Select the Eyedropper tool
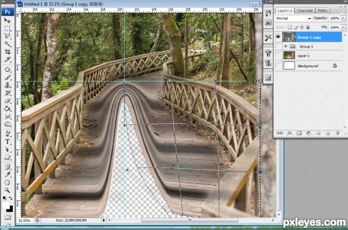348x230 pixels. [8, 174]
